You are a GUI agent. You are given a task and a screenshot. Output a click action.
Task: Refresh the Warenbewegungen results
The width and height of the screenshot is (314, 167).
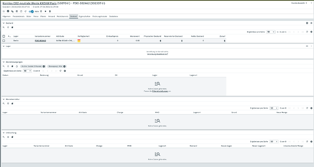click(61, 71)
